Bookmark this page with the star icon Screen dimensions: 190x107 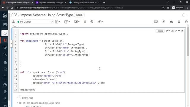pyautogui.click(x=168, y=8)
